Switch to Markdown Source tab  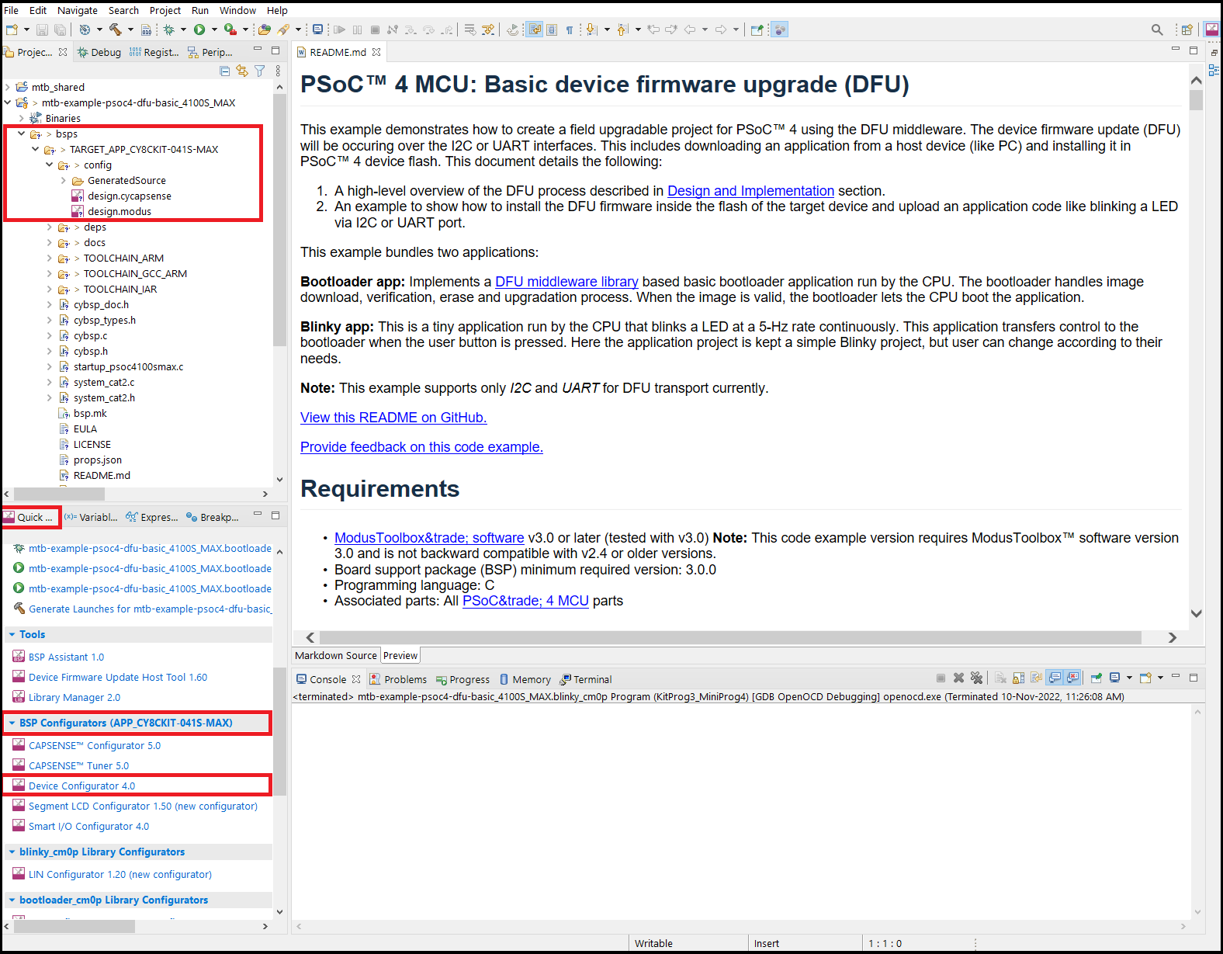coord(336,655)
